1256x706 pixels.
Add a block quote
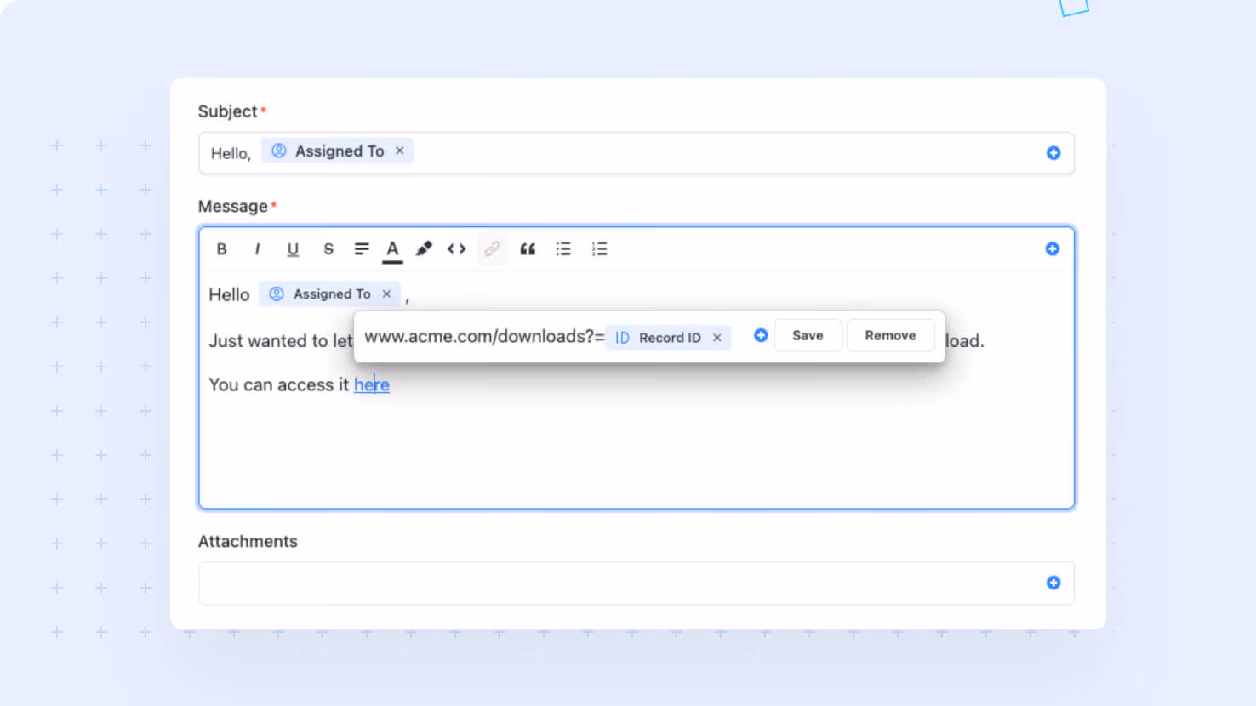click(528, 249)
